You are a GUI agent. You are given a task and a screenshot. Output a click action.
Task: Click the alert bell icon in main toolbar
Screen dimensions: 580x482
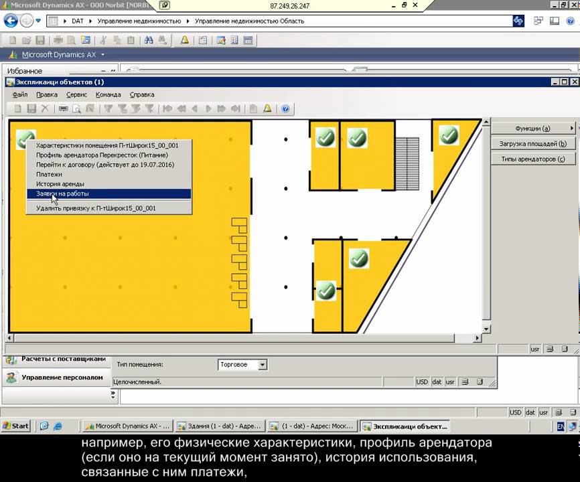(x=184, y=40)
